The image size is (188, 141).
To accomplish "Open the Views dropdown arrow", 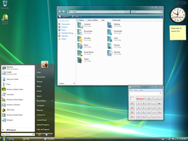I will 81,16.
